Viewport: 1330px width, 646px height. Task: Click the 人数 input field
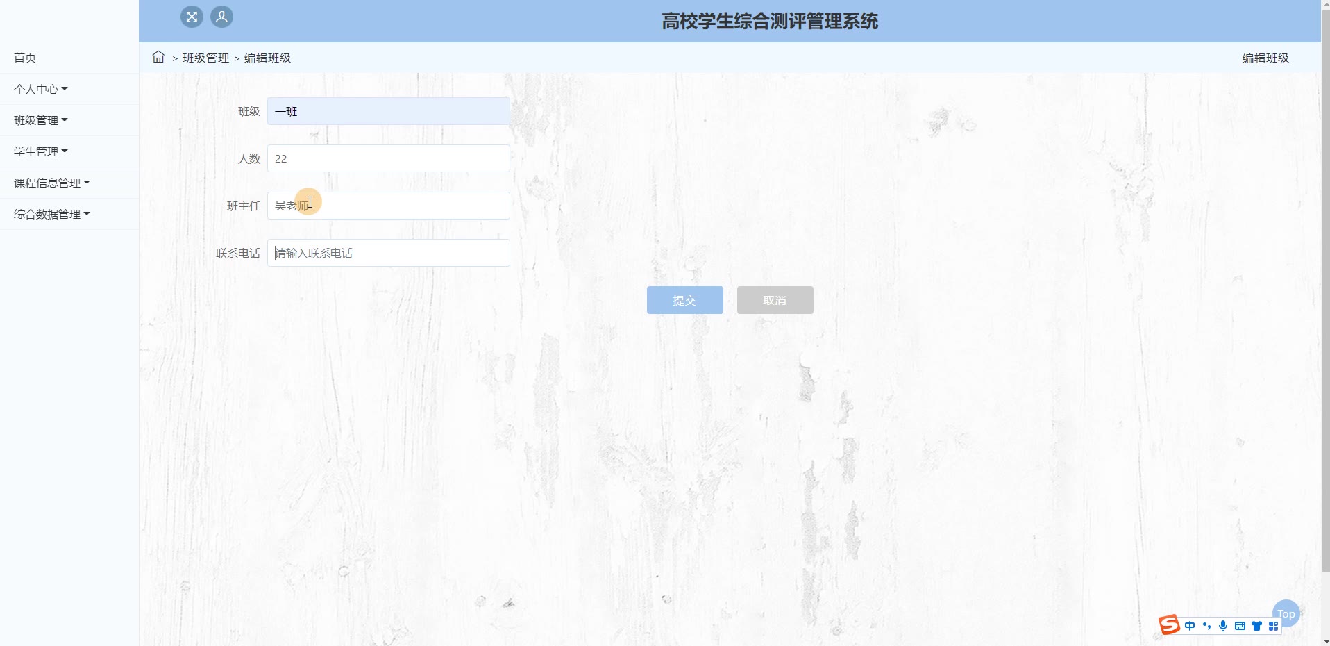[x=389, y=158]
